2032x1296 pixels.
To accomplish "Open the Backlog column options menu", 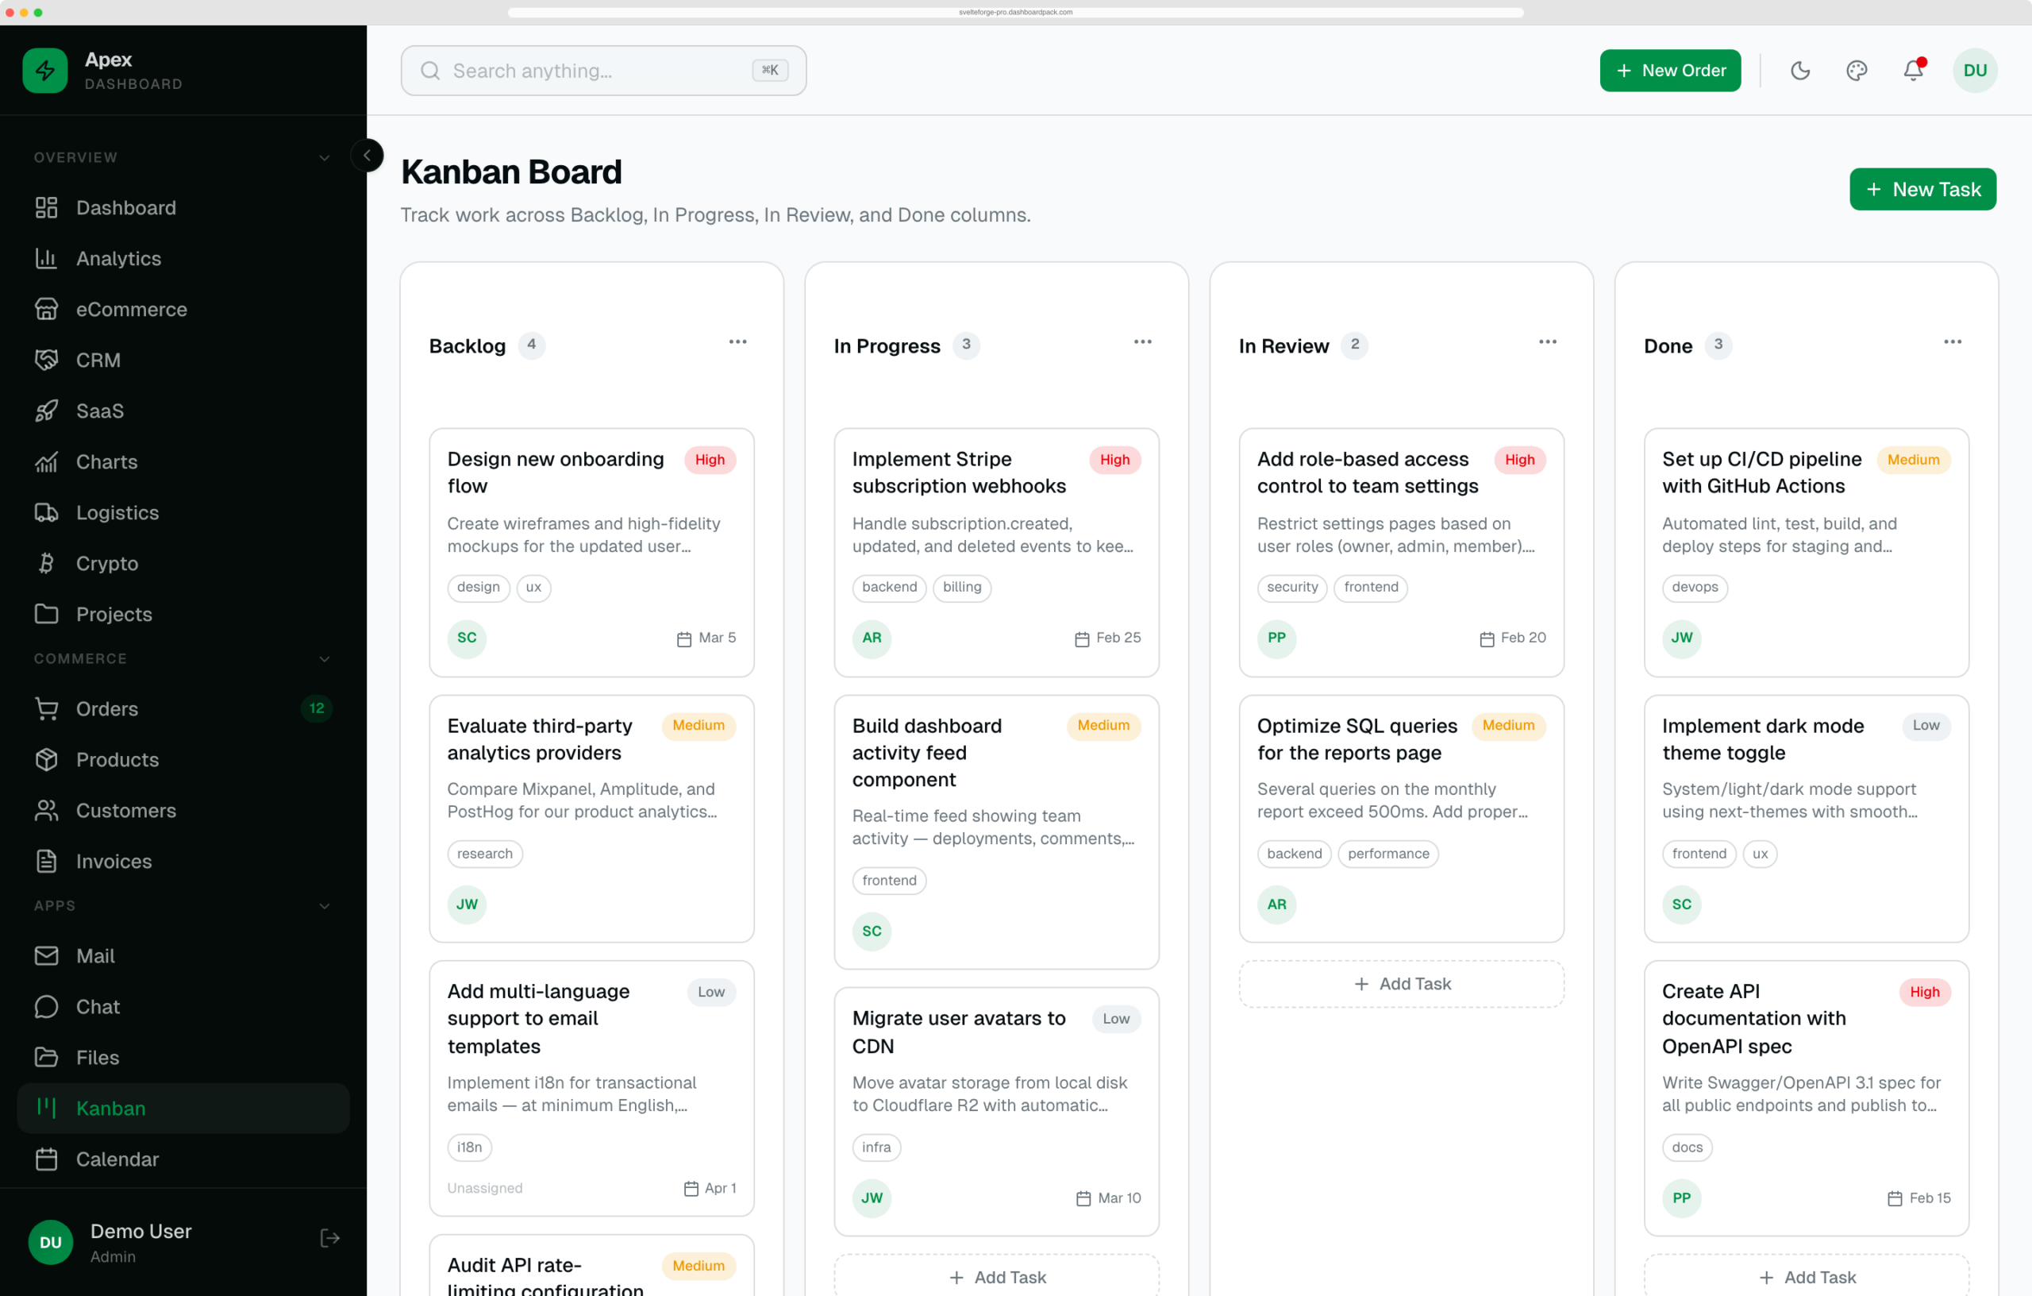I will (737, 342).
